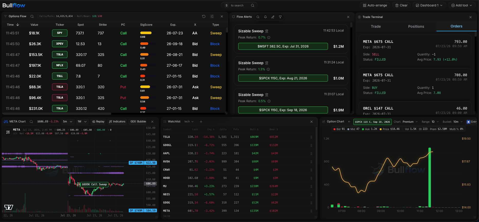Edit flow alerts with the pencil icon

(273, 17)
